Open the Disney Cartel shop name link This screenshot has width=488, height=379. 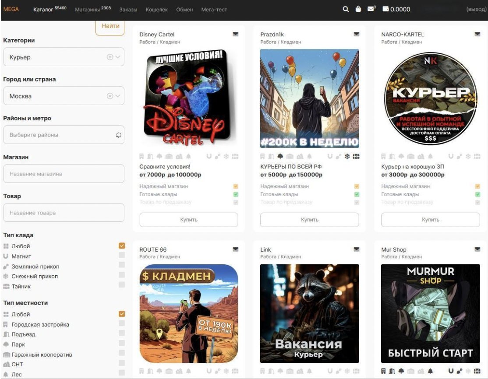(x=157, y=34)
